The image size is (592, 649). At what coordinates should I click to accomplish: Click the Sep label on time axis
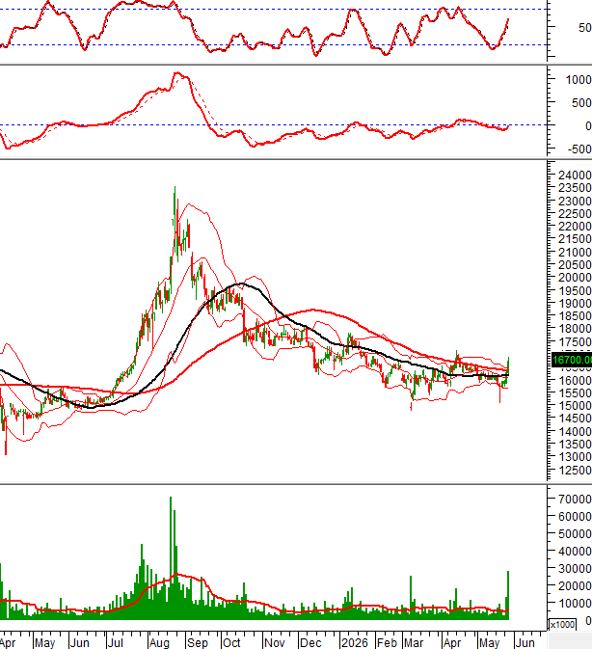point(197,643)
